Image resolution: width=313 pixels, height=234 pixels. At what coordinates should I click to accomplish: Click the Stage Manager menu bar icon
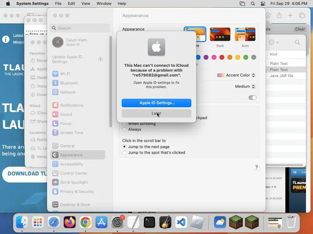click(x=242, y=4)
